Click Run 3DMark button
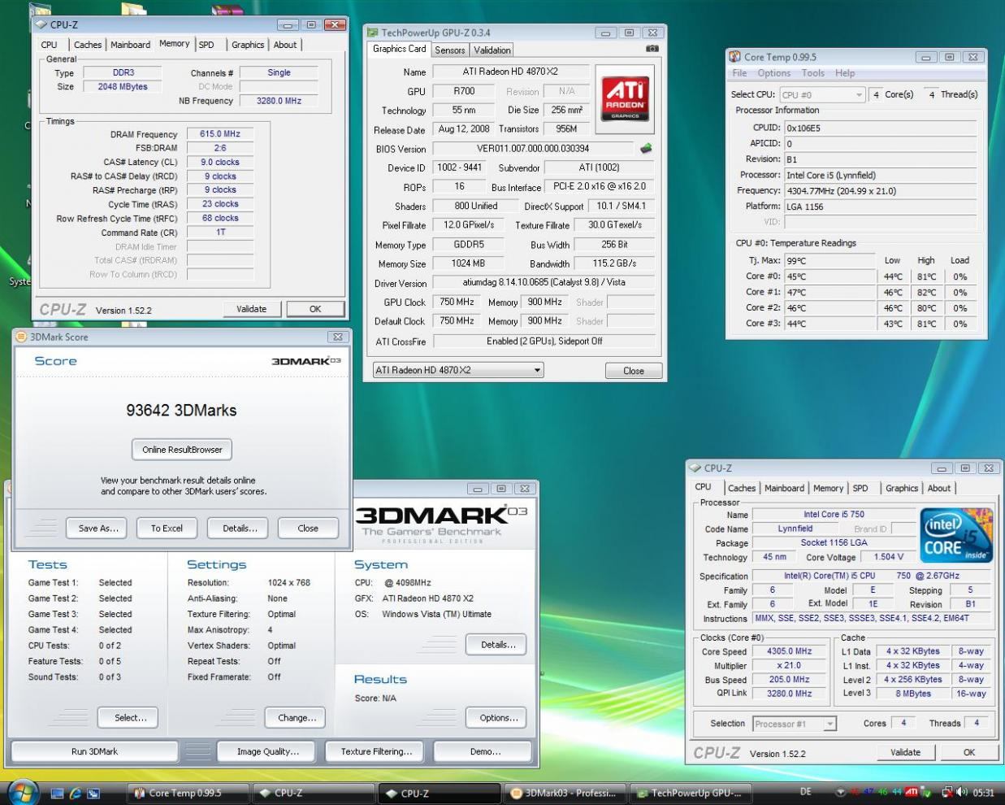 point(94,751)
